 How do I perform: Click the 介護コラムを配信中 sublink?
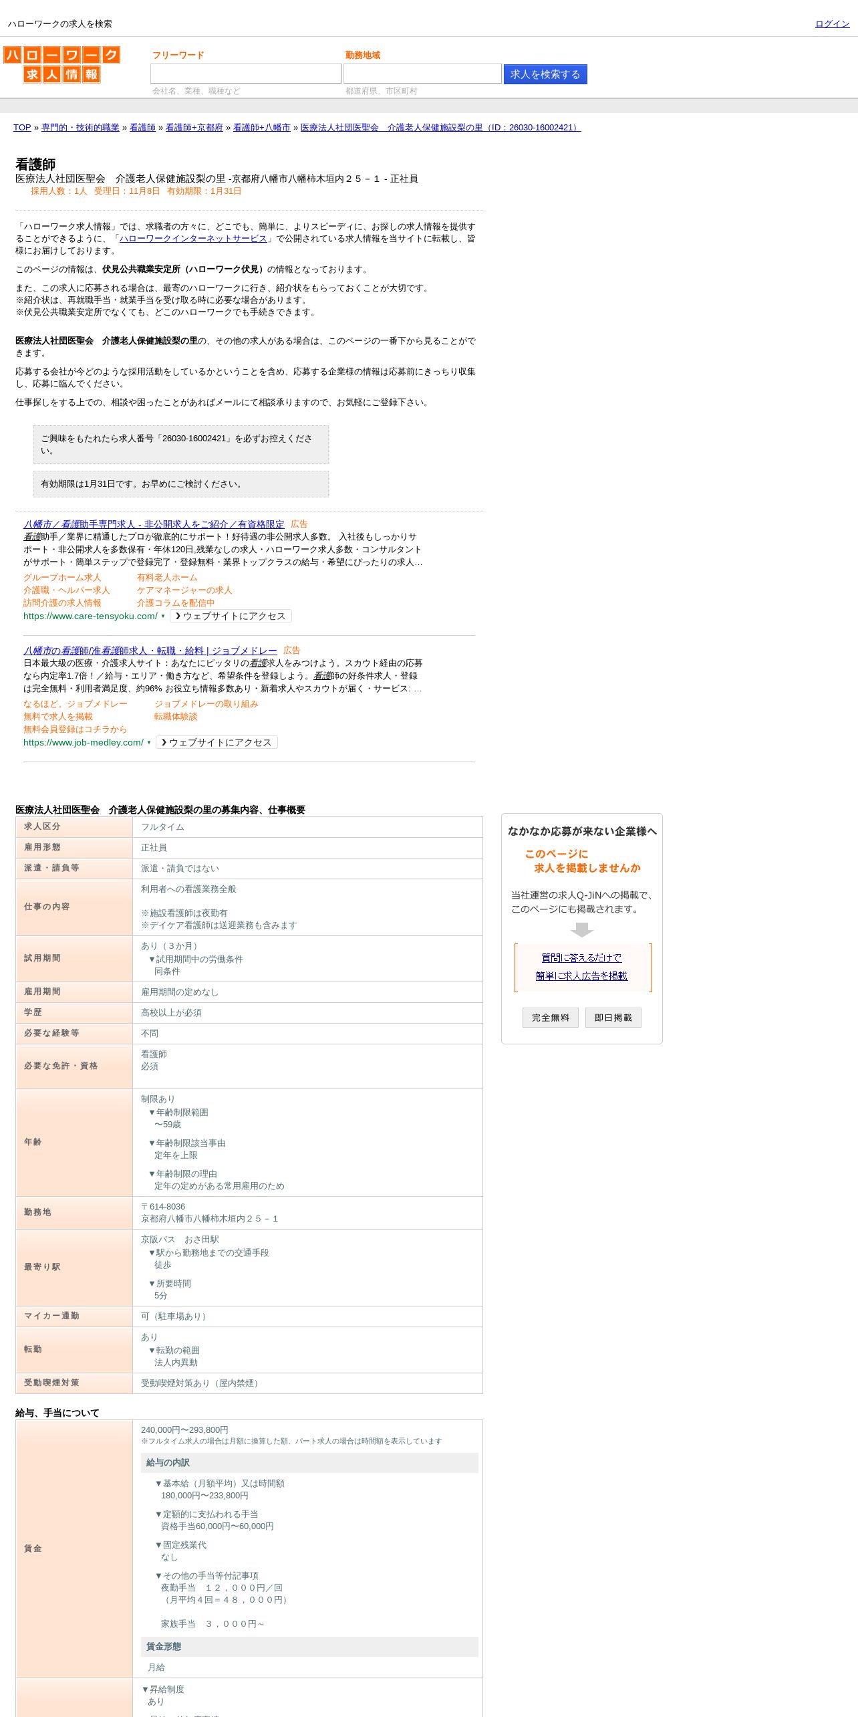tap(176, 603)
